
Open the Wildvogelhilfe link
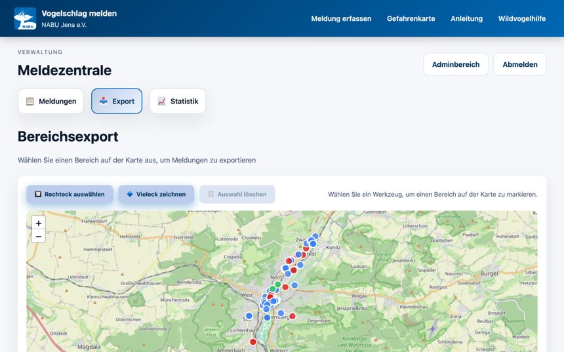pyautogui.click(x=521, y=19)
